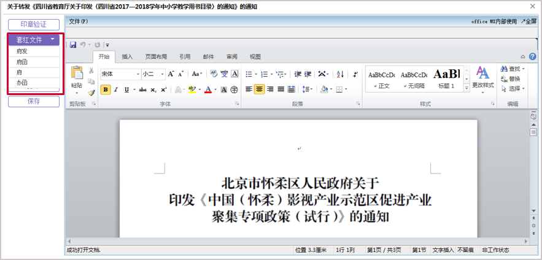
Task: Toggle Italic formatting button
Action: click(116, 90)
